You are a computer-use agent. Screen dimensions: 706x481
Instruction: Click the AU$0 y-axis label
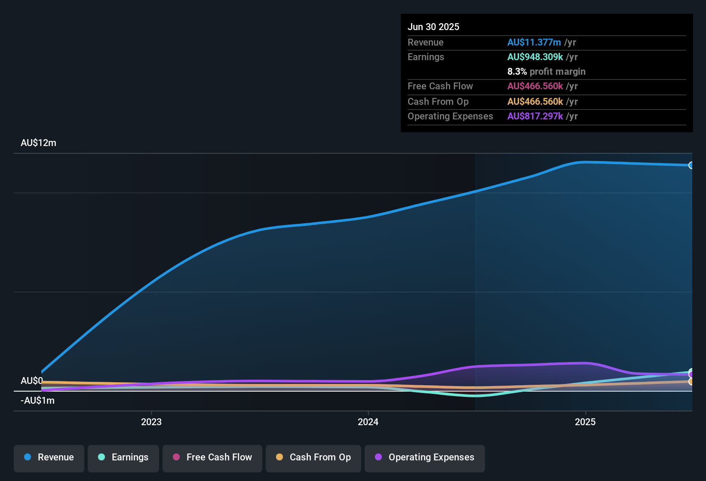click(x=32, y=381)
